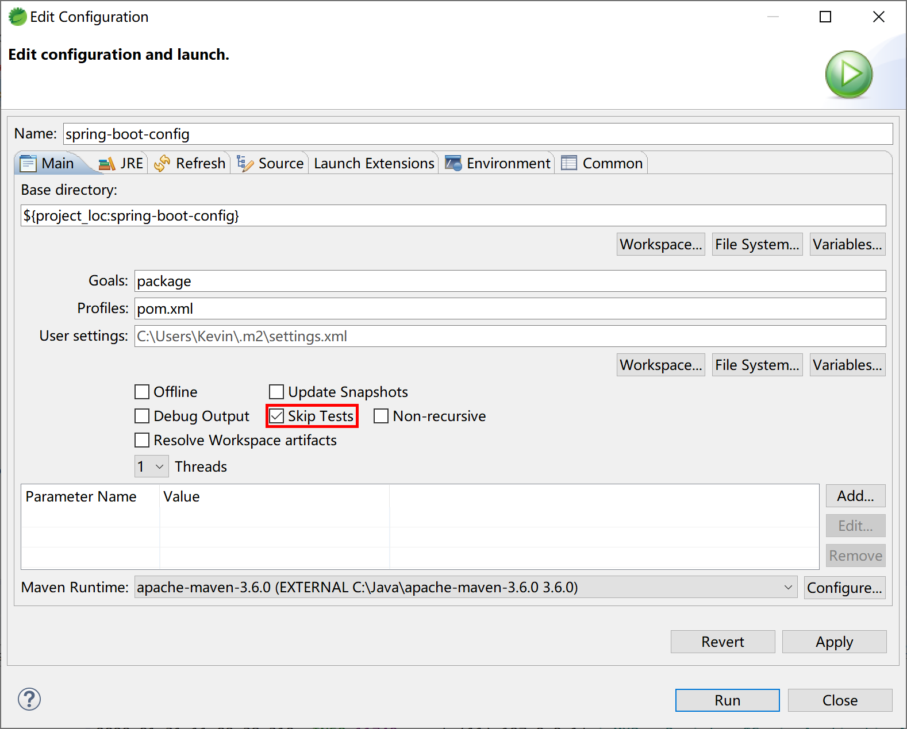
Task: Maximize the Edit Configuration window
Action: click(825, 17)
